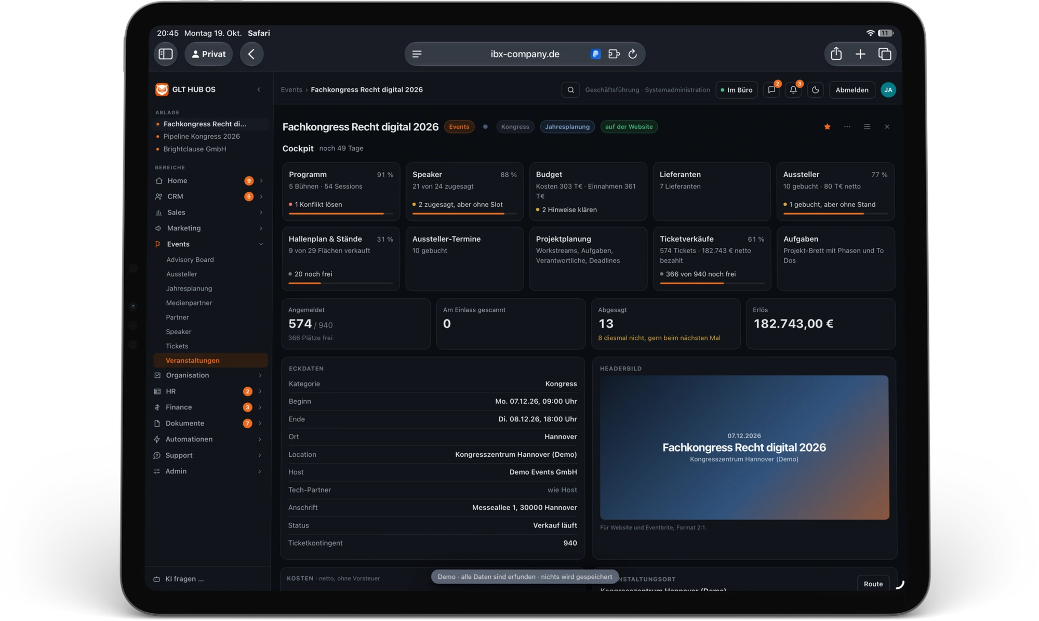Add a new Safari tab with plus icon
The height and width of the screenshot is (621, 1039).
pyautogui.click(x=860, y=54)
